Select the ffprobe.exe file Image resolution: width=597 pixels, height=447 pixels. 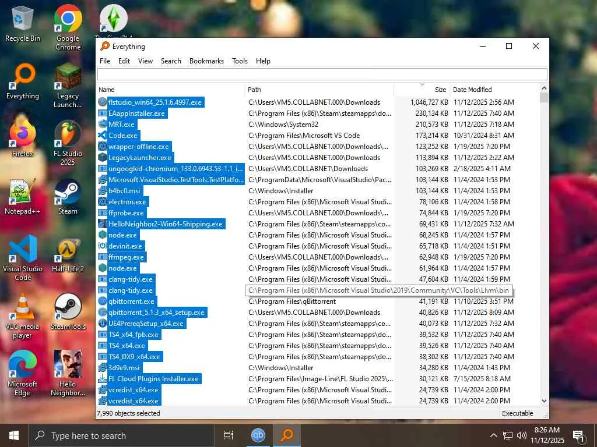[126, 213]
